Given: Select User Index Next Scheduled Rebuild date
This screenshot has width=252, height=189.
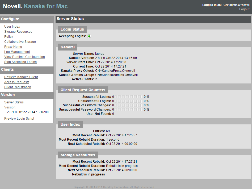Looking at the screenshot, I should click(x=121, y=144).
